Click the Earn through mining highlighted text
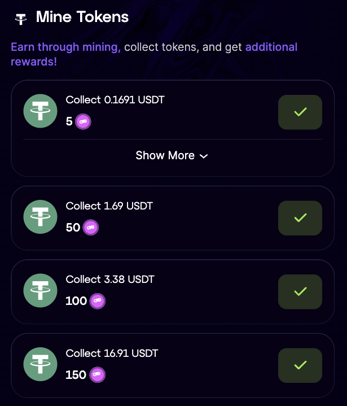 [65, 47]
